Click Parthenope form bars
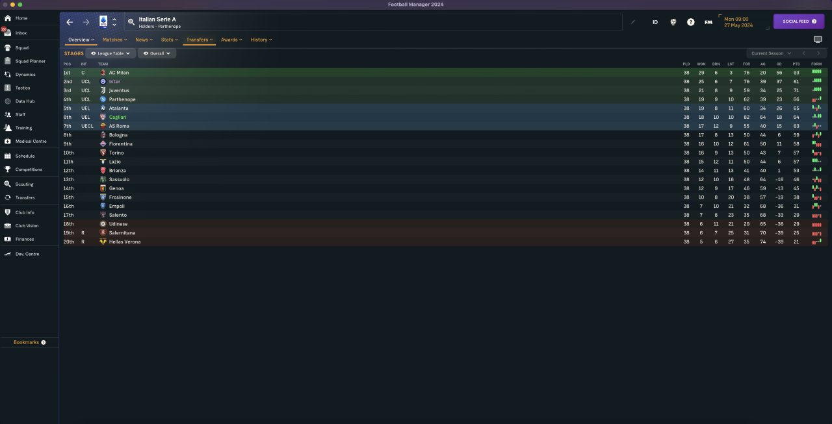This screenshot has height=424, width=832. [816, 99]
